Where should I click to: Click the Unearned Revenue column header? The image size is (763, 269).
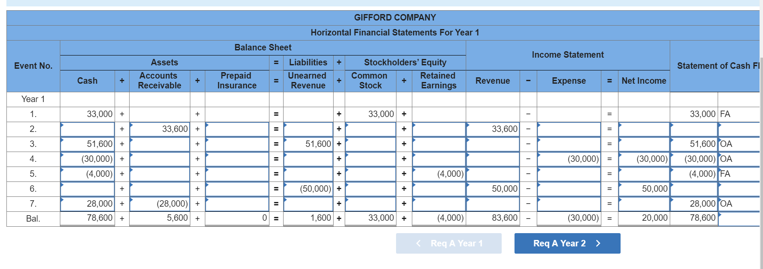coord(308,81)
